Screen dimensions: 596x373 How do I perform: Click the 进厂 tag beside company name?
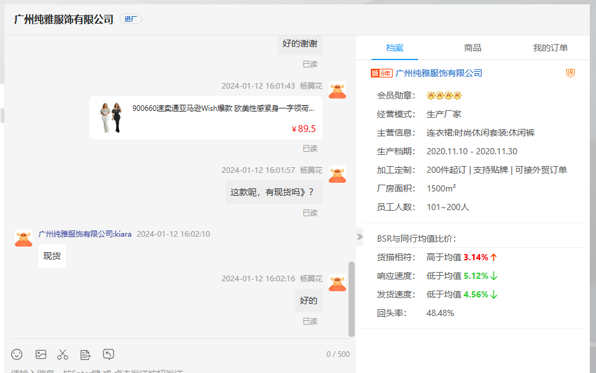point(131,19)
